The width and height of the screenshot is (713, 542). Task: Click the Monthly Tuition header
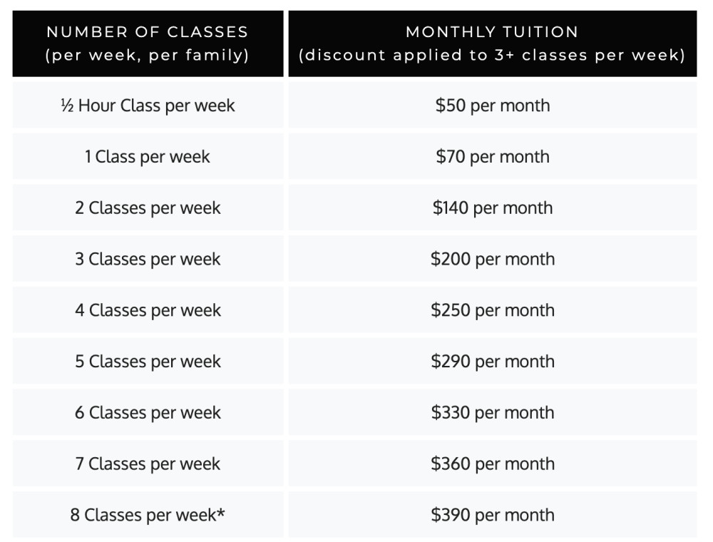493,44
